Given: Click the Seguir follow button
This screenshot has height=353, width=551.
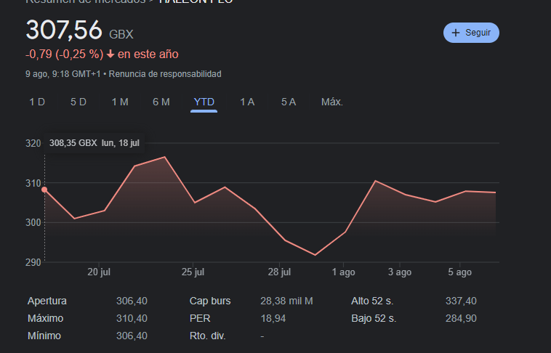Looking at the screenshot, I should [x=471, y=33].
